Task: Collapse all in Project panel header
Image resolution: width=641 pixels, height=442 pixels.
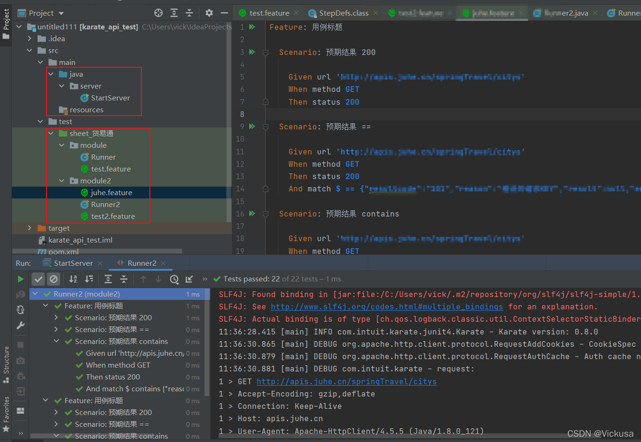Action: 189,13
